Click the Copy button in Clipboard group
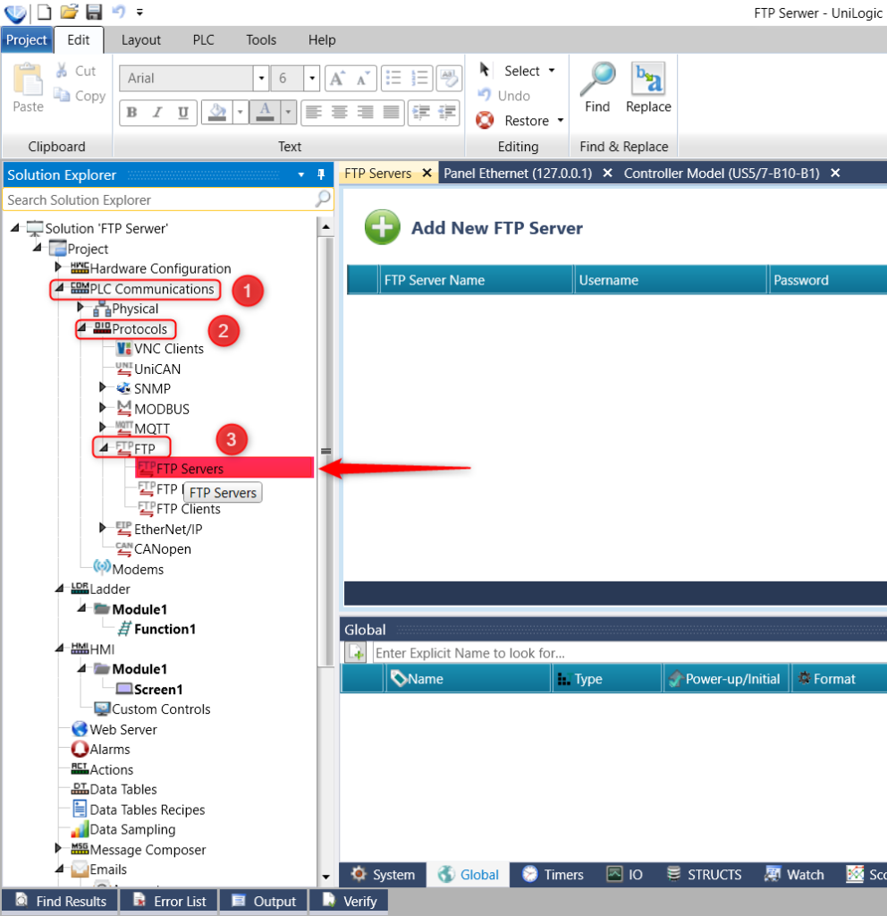 80,96
